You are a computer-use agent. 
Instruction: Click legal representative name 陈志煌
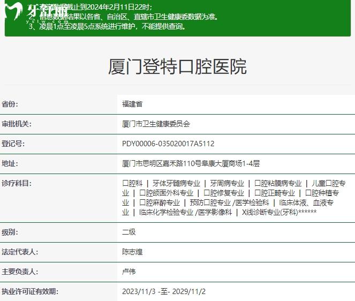coord(132,252)
